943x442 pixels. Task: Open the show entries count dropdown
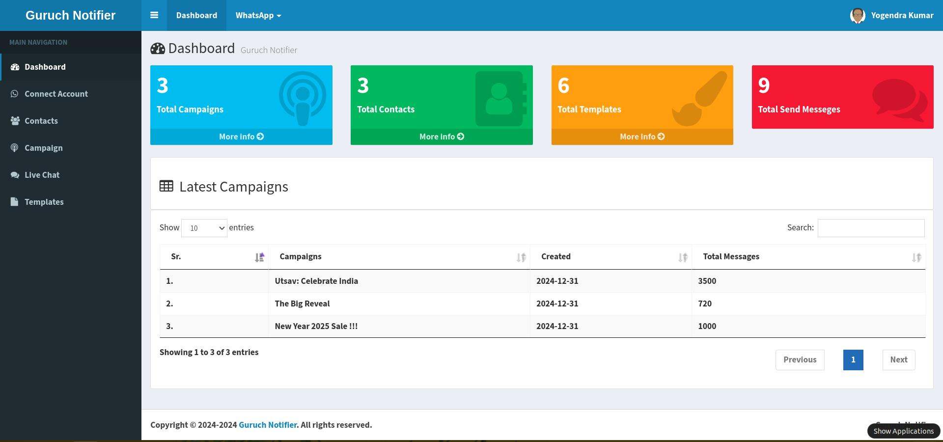point(204,228)
